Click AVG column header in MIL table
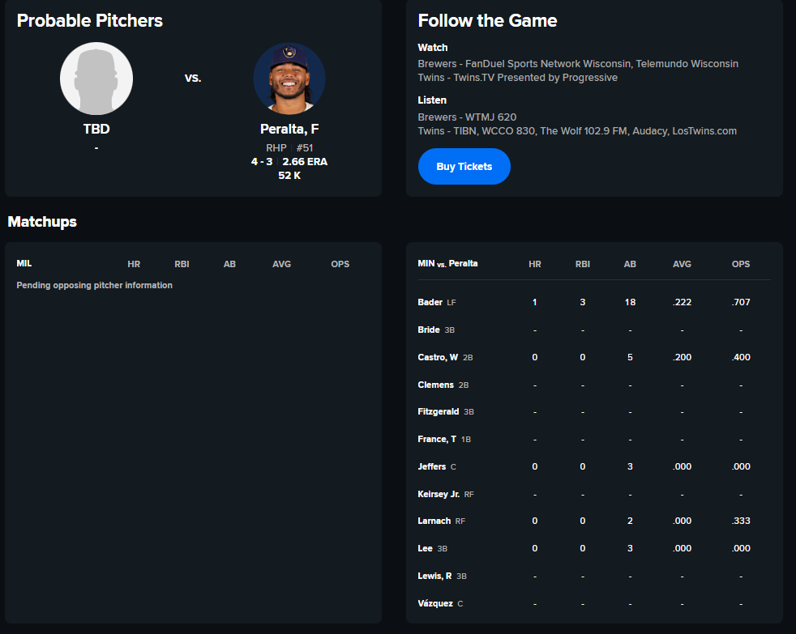The height and width of the screenshot is (634, 796). click(x=282, y=264)
